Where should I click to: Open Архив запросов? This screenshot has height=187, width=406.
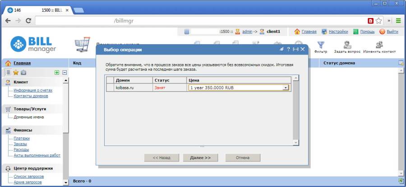(x=28, y=182)
